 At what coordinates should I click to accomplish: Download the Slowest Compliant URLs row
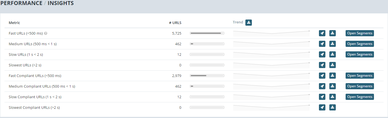point(332,107)
